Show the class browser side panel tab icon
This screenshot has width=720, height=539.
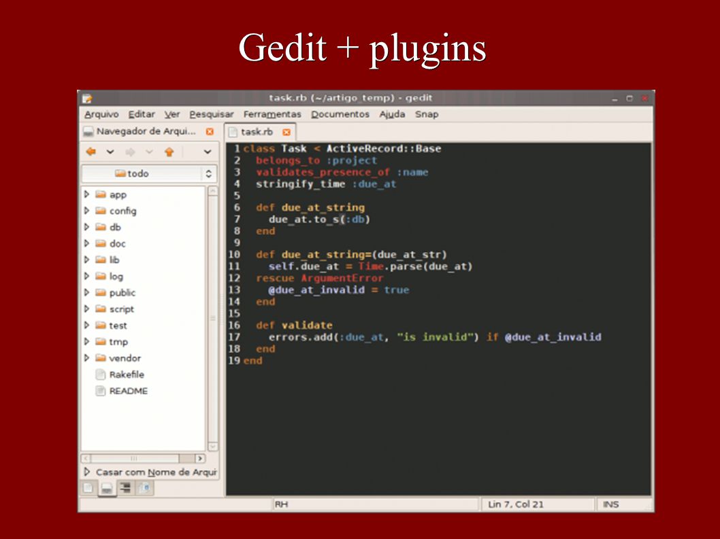(125, 487)
